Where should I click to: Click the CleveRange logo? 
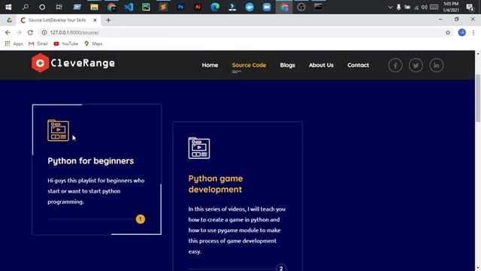74,63
